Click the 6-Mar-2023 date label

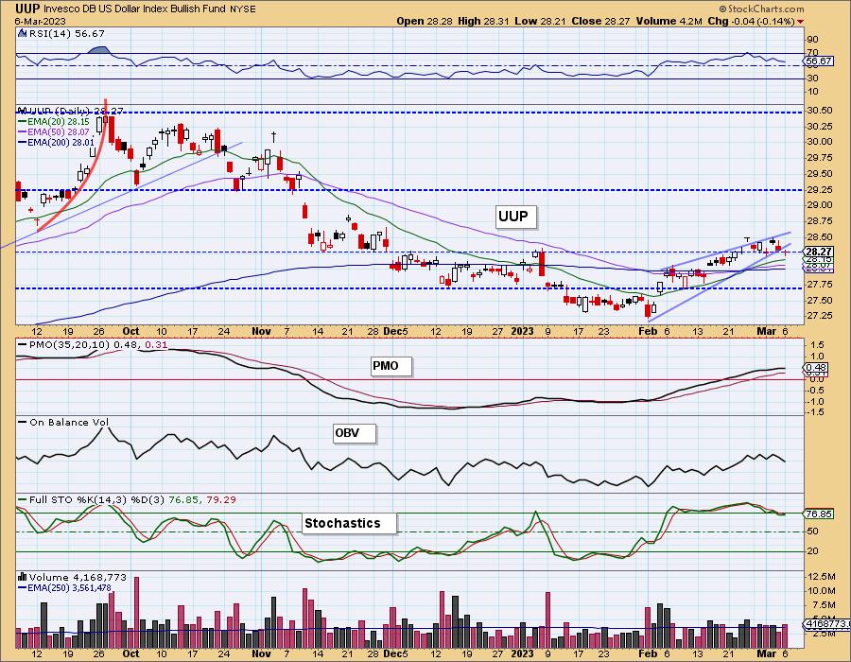click(40, 21)
